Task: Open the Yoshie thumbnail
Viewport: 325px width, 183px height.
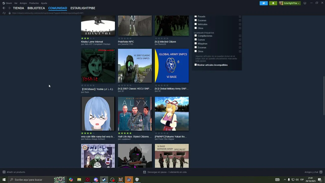Action: pyautogui.click(x=98, y=66)
